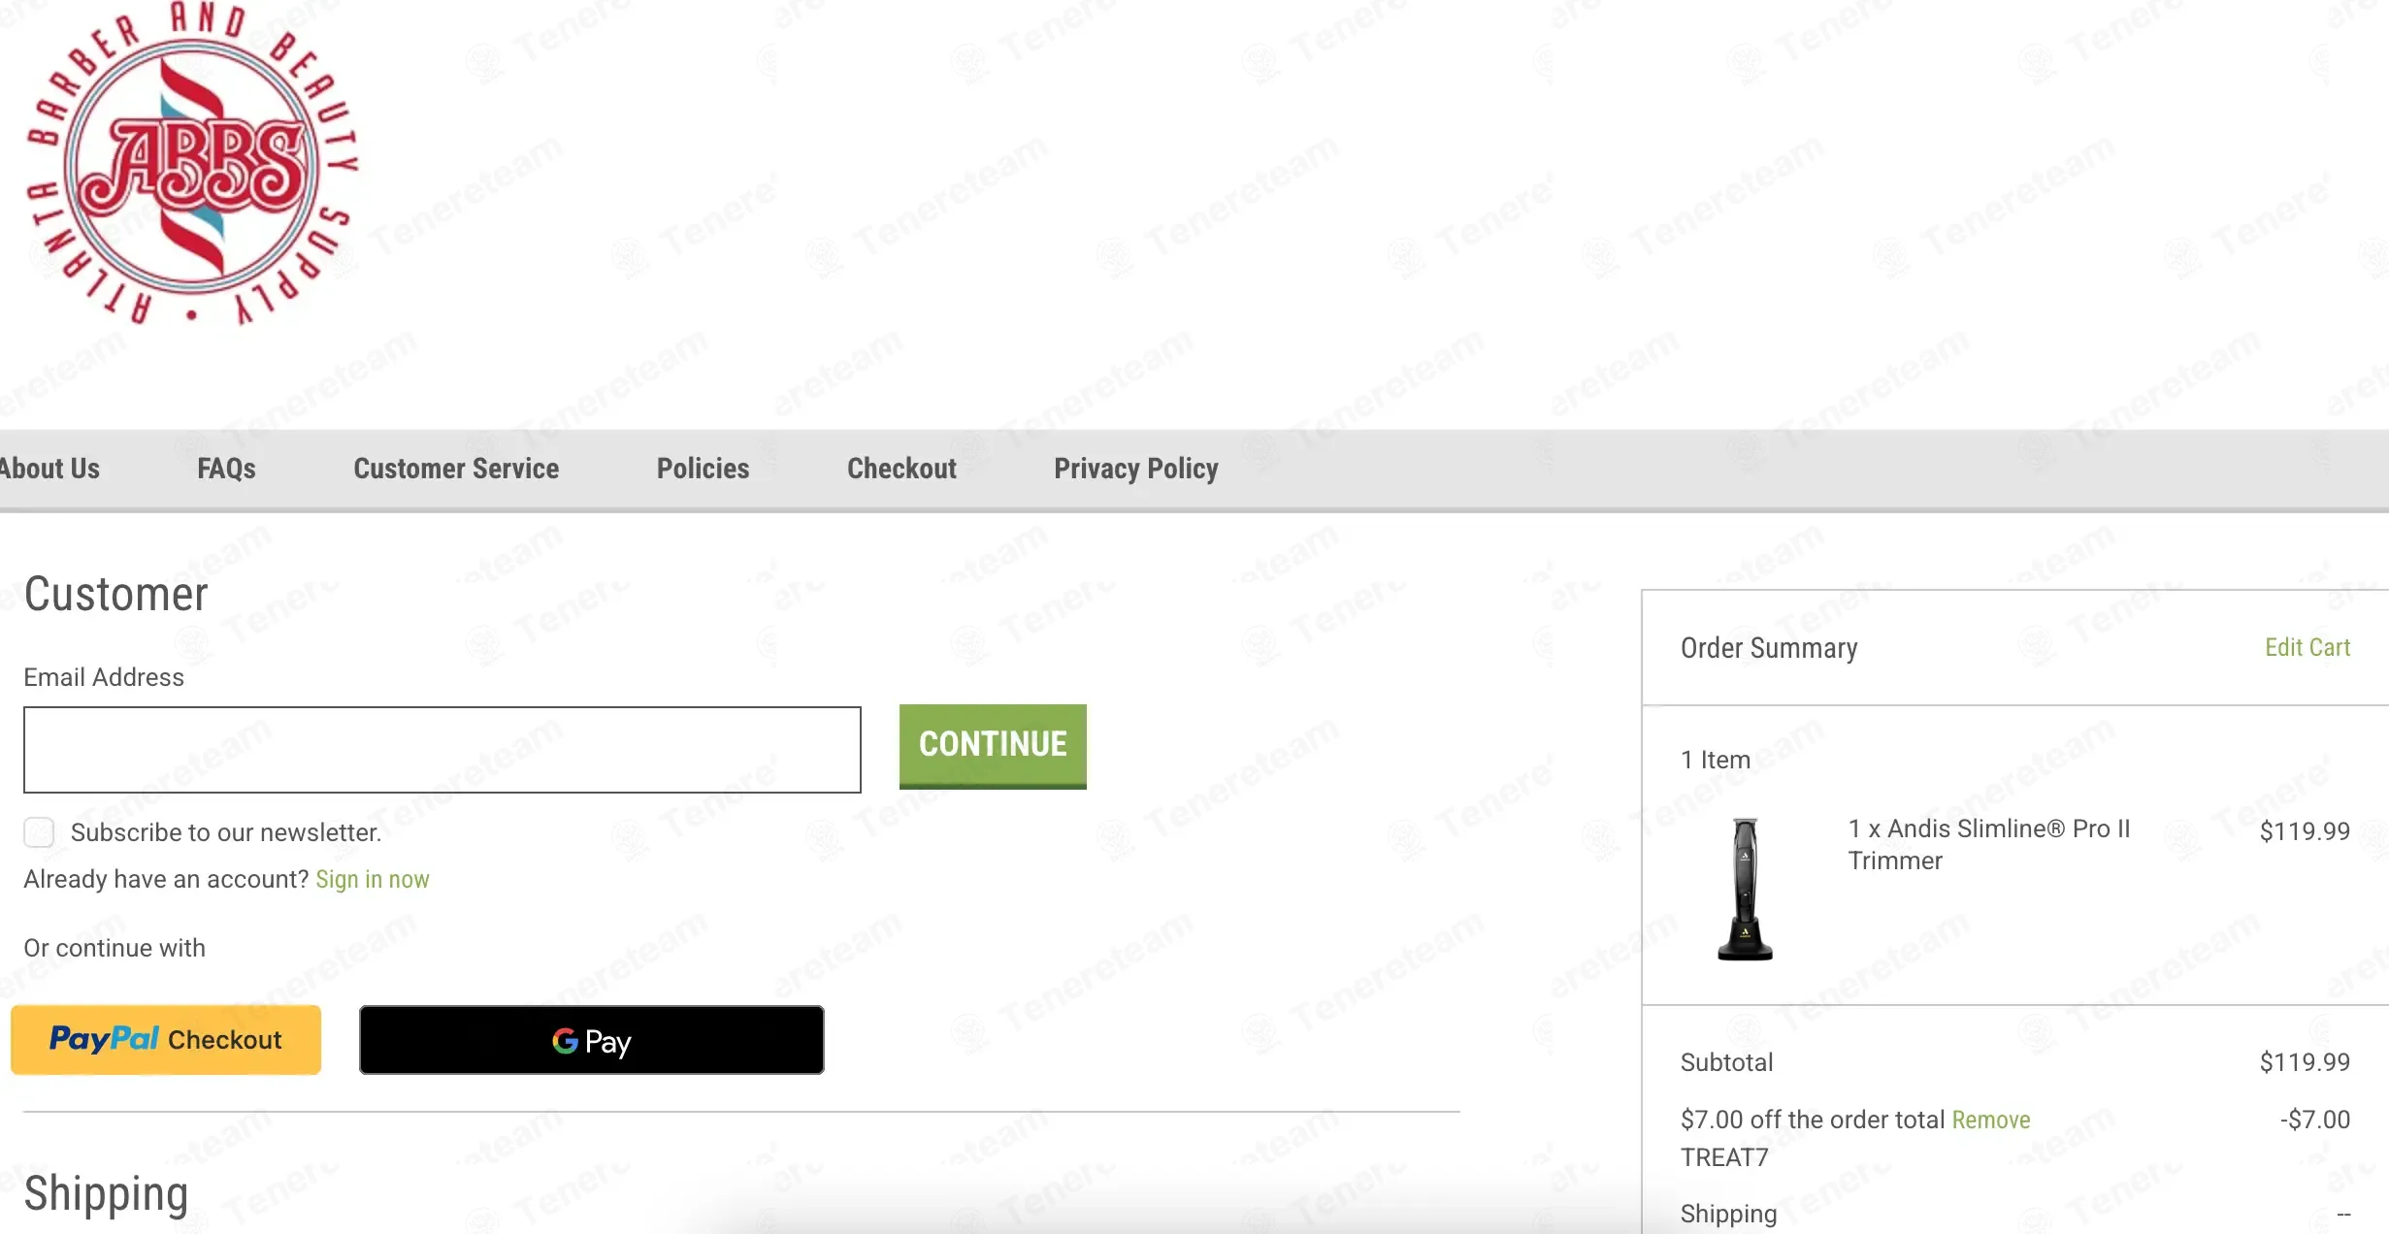Go to the Customer Service page
2389x1234 pixels.
point(456,469)
